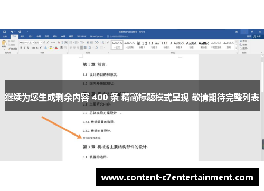Screen dimensions: 264x191
Task: Align text to the right
Action: point(78,47)
